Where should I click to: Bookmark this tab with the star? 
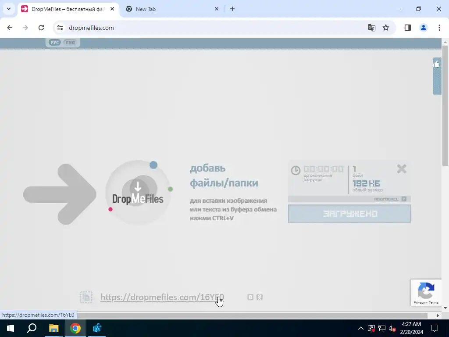click(x=386, y=28)
